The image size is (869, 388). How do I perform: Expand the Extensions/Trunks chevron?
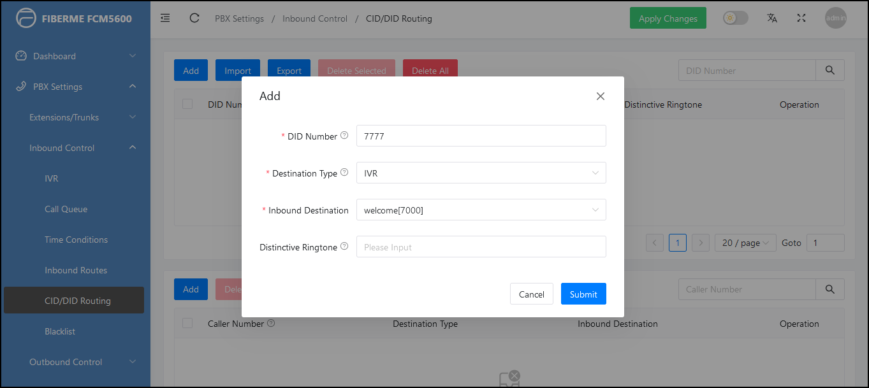click(133, 117)
